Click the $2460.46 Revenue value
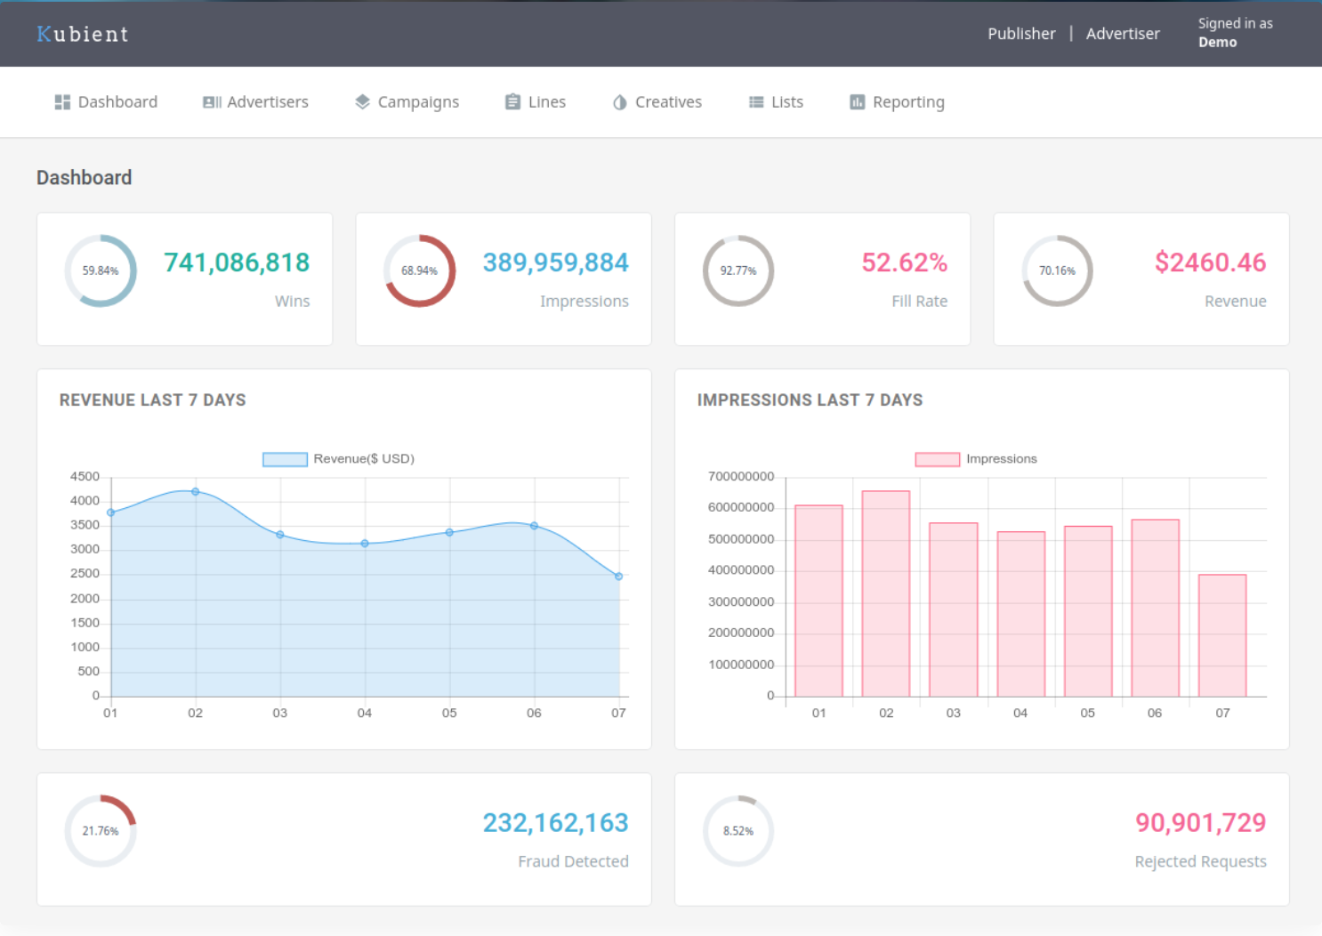Screen dimensions: 1322x936 click(1210, 262)
